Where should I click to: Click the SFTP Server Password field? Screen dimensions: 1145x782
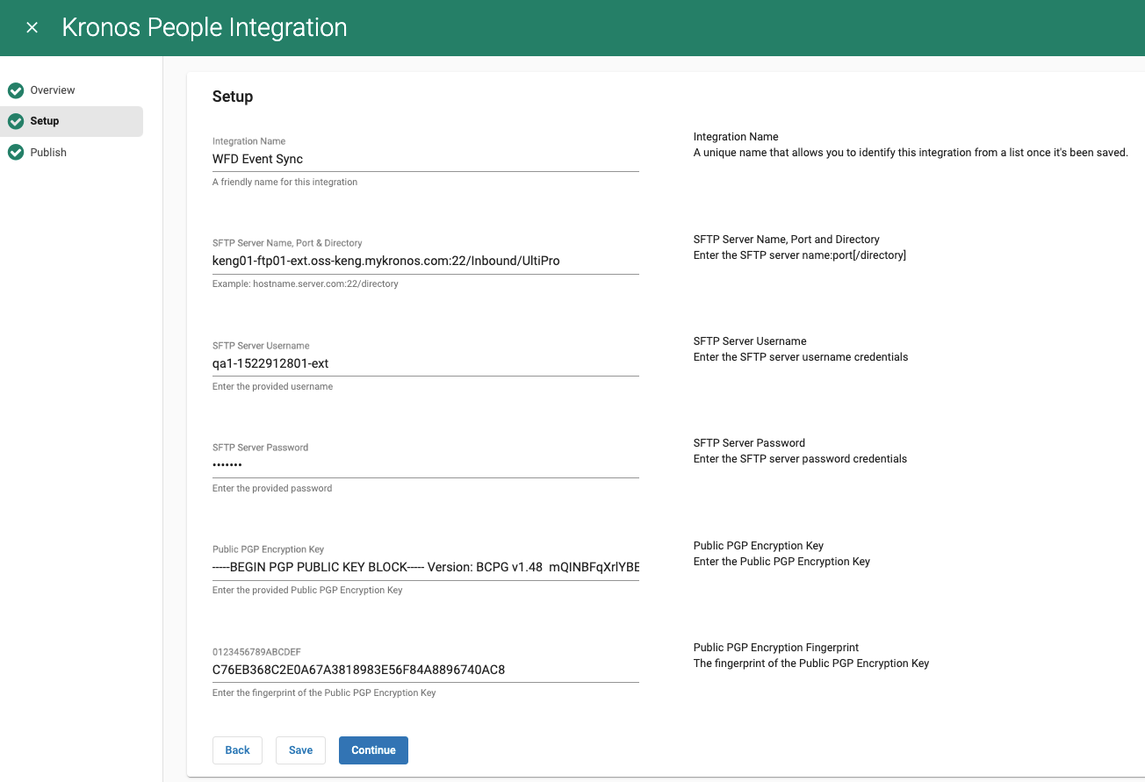pos(425,465)
